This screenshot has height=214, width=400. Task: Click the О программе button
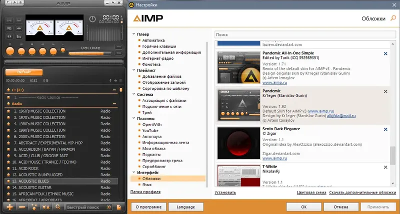148,207
